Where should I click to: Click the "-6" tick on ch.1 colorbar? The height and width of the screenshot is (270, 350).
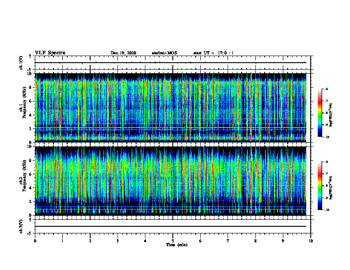pyautogui.click(x=326, y=89)
